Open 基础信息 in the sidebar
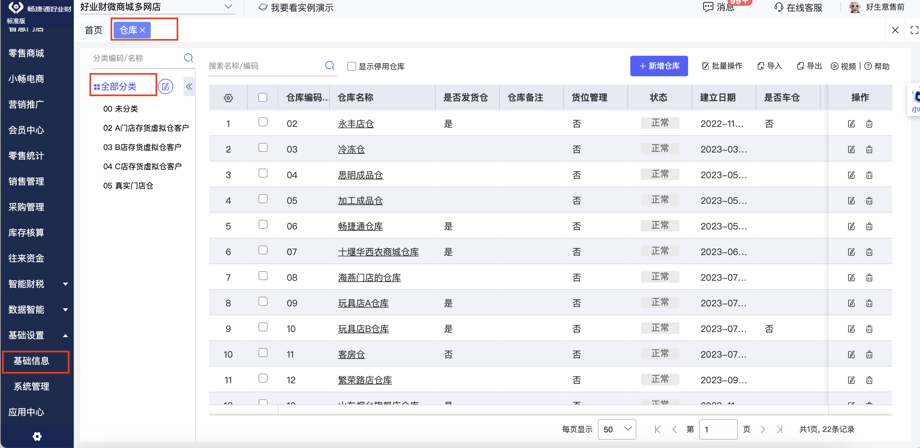 (x=31, y=361)
